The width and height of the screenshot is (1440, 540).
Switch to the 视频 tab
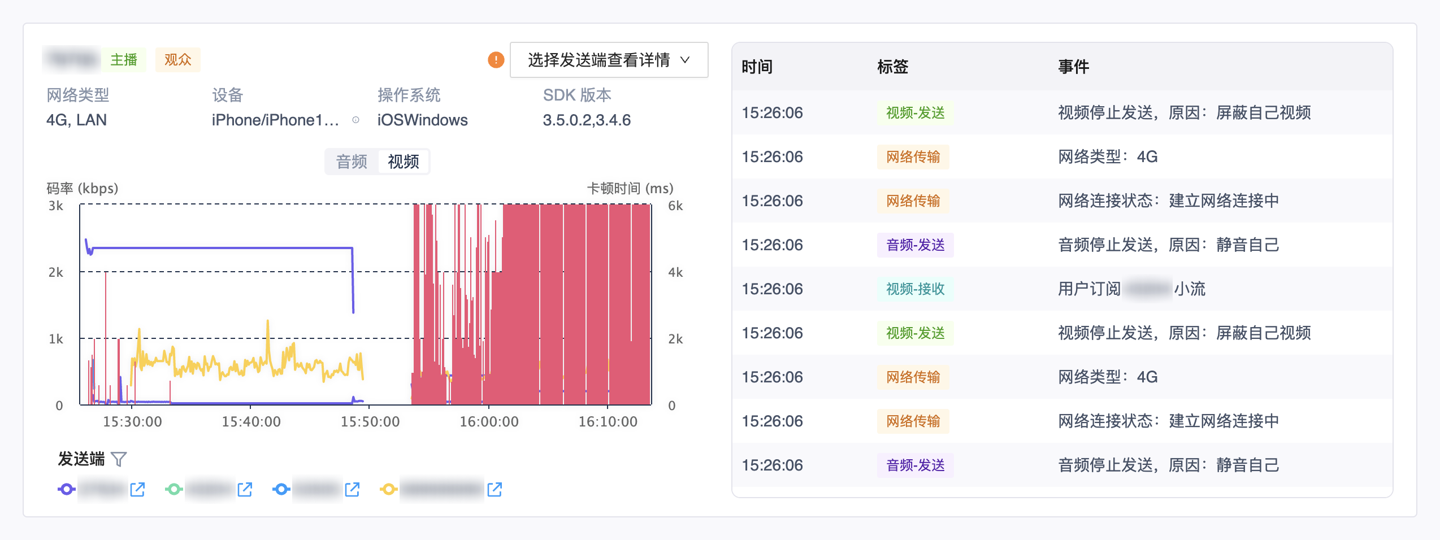pos(403,162)
